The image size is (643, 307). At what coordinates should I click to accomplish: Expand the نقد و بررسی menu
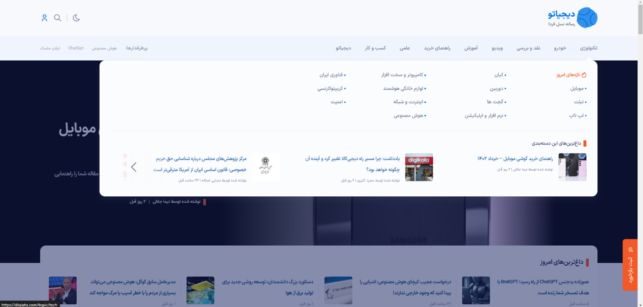pyautogui.click(x=528, y=48)
